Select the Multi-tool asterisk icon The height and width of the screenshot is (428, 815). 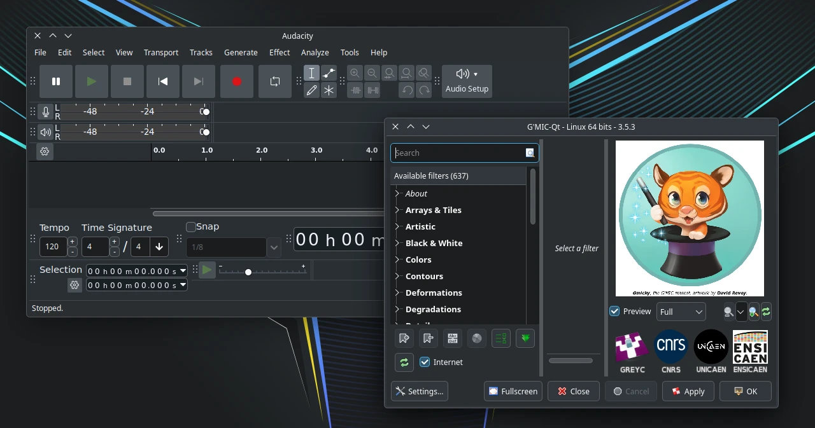pos(329,90)
